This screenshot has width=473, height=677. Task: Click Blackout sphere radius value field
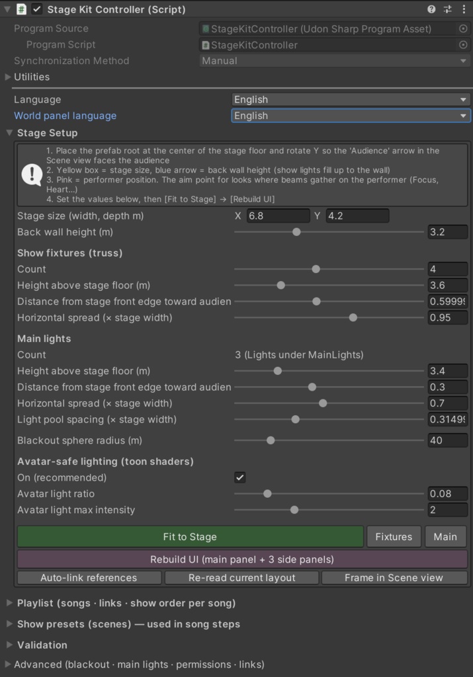[447, 440]
